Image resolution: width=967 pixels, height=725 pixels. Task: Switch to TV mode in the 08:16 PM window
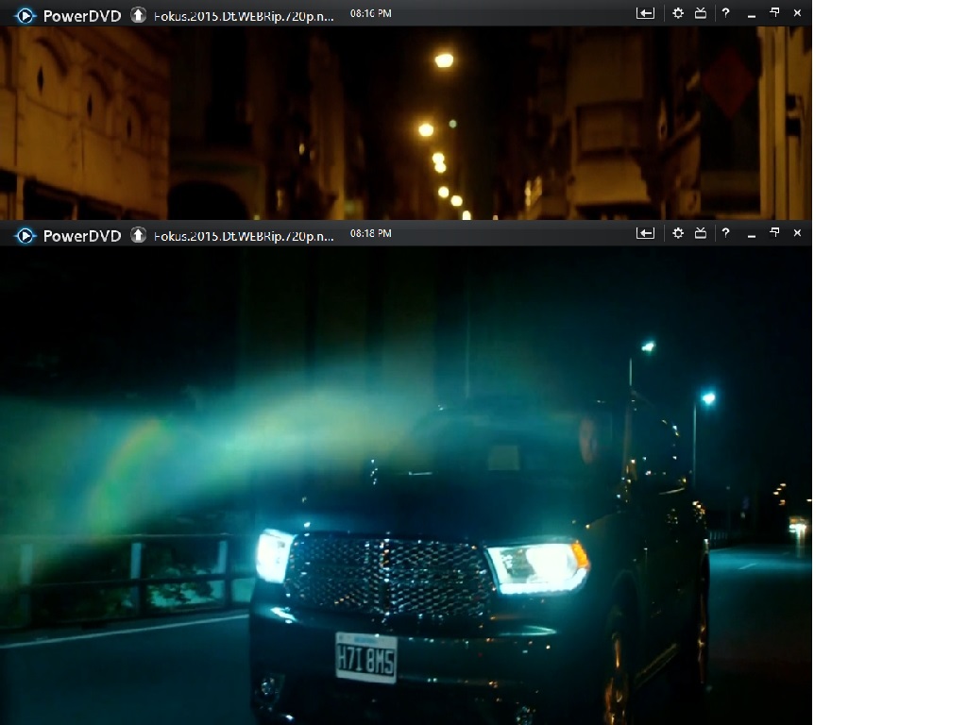(701, 13)
